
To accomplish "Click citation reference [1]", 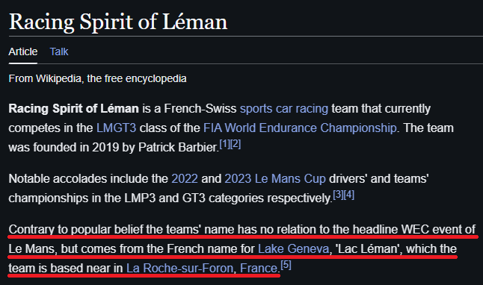I will [x=225, y=144].
